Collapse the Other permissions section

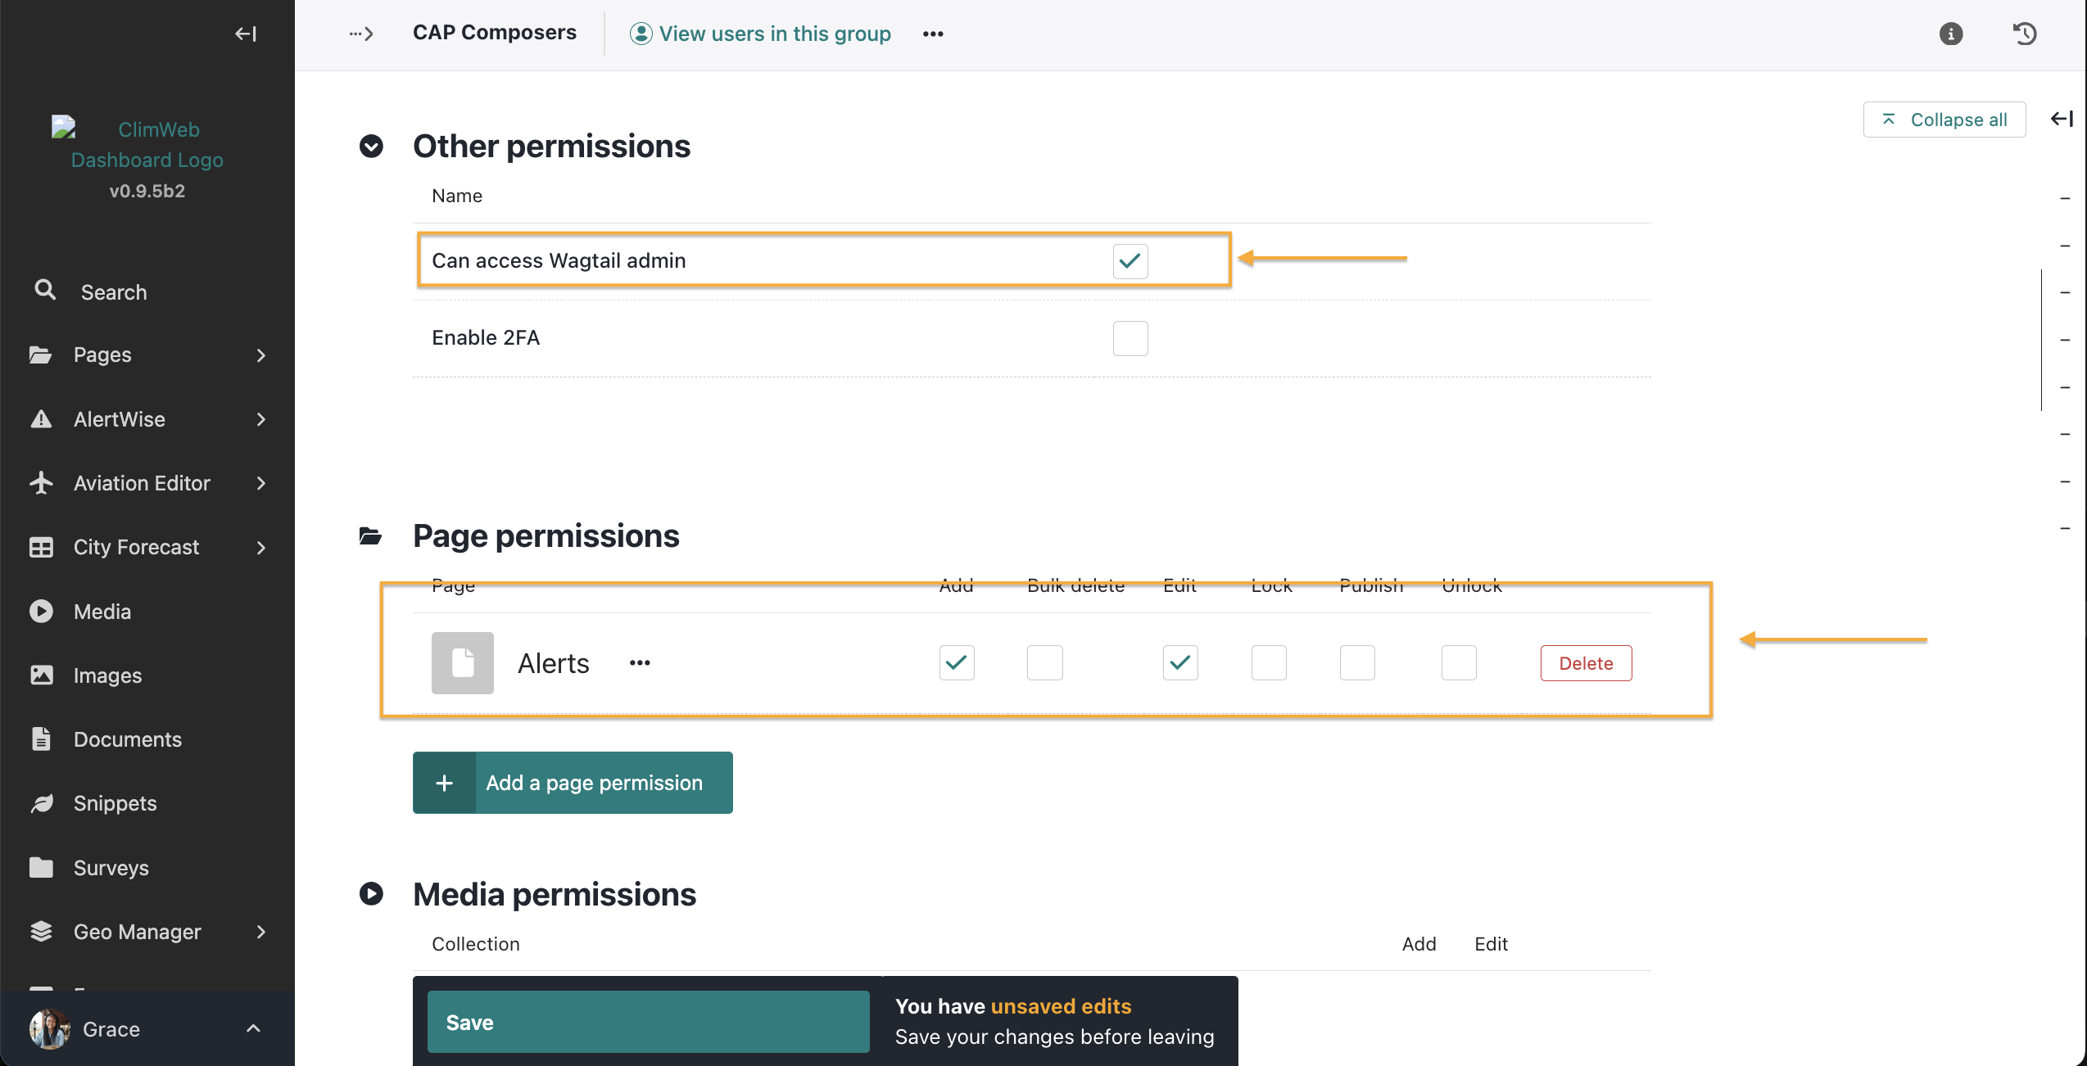coord(371,147)
